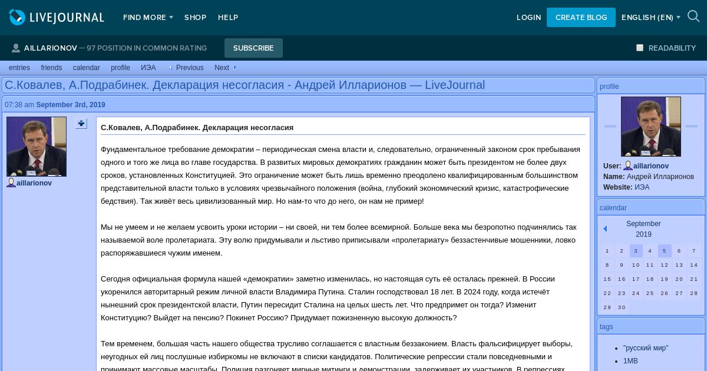Click user icon next to AILLARIONOV in header

(x=16, y=48)
